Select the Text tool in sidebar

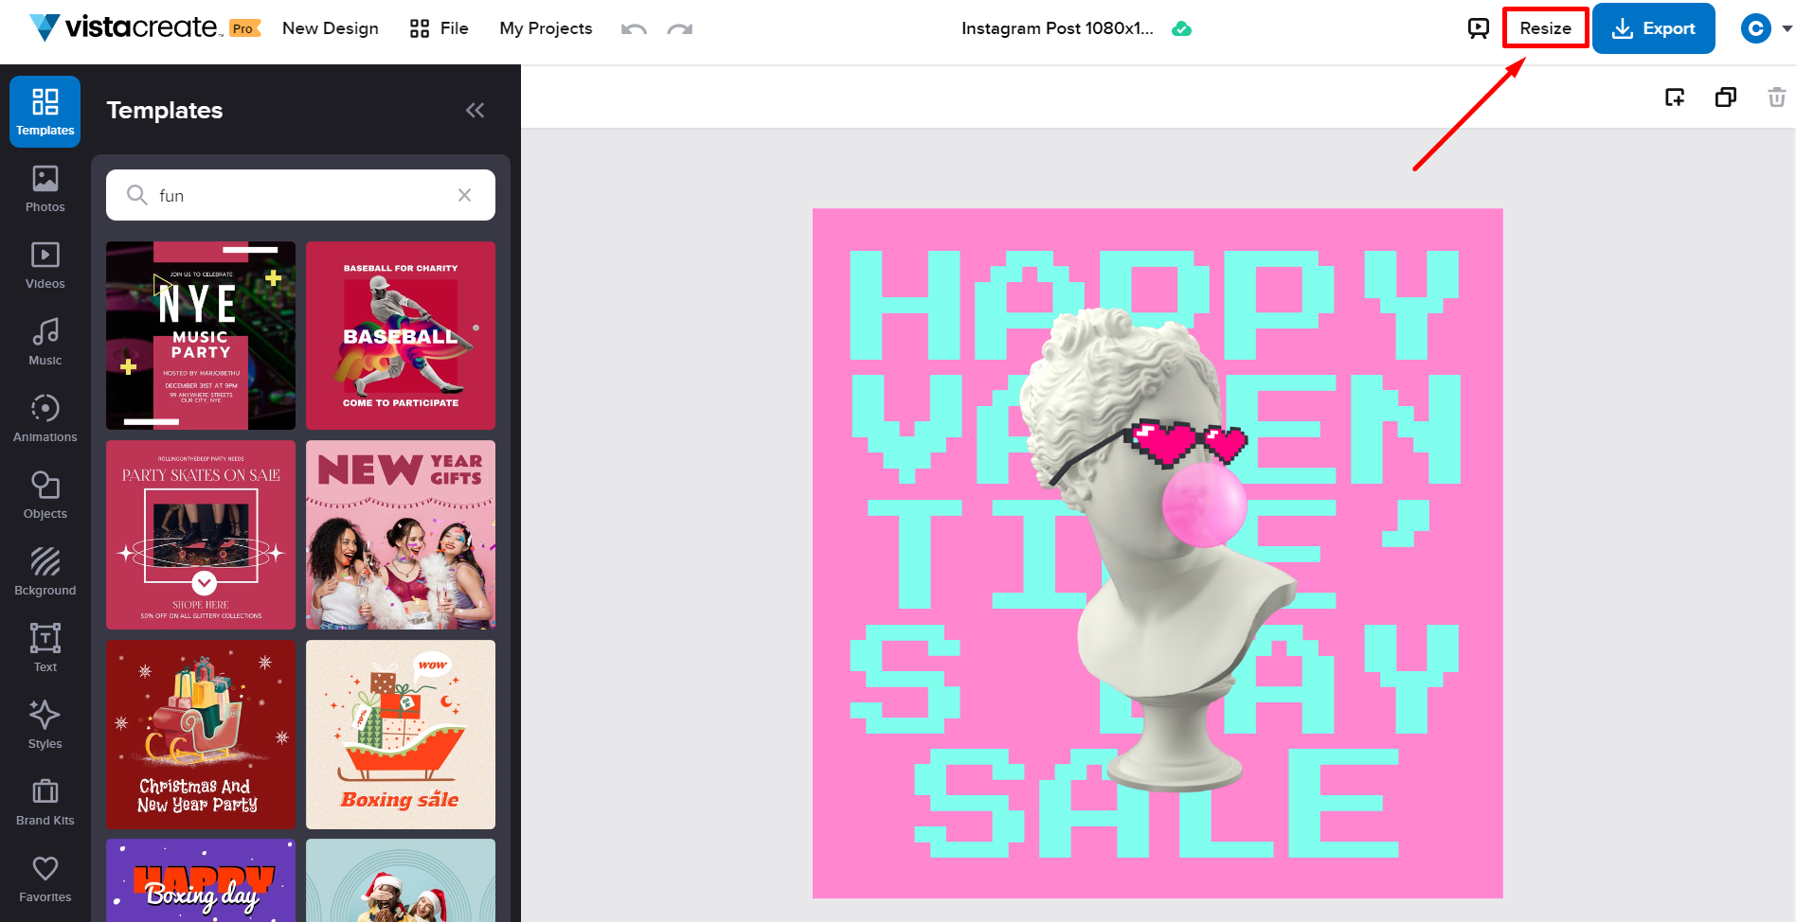pos(45,648)
